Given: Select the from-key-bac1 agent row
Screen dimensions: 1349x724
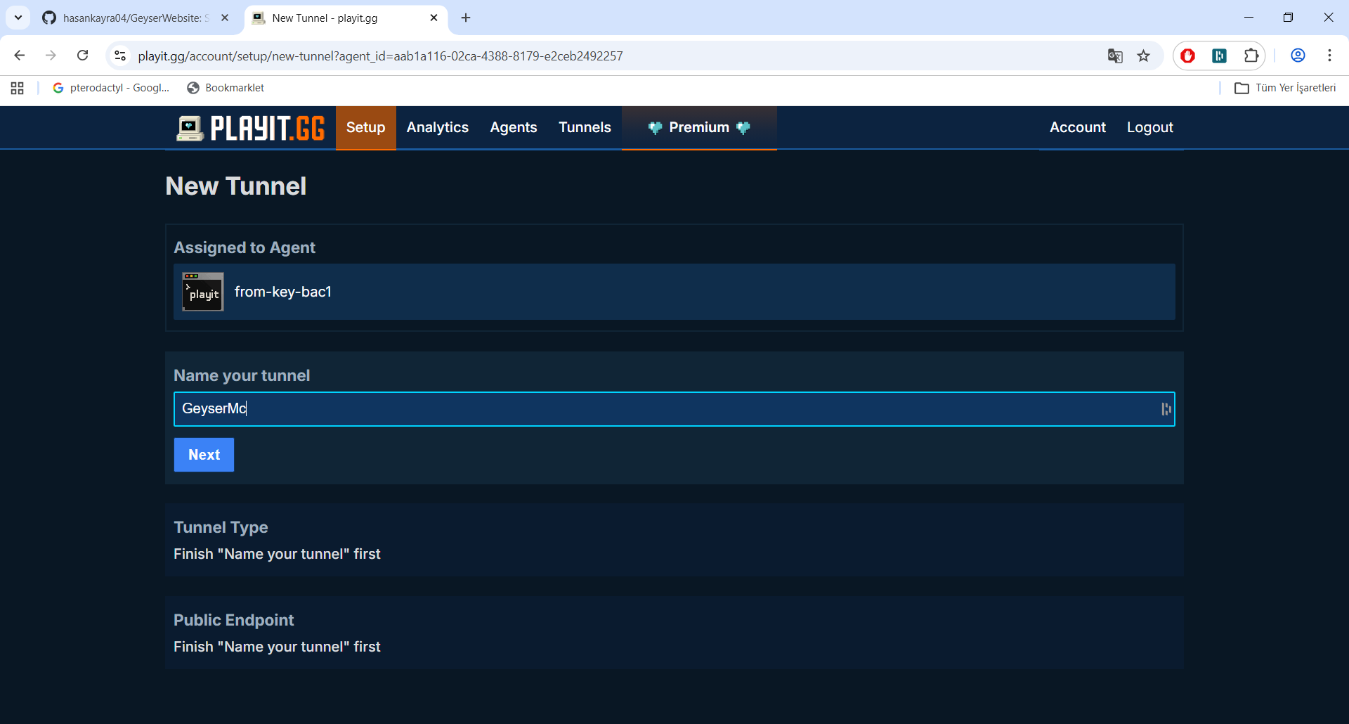Looking at the screenshot, I should point(674,292).
